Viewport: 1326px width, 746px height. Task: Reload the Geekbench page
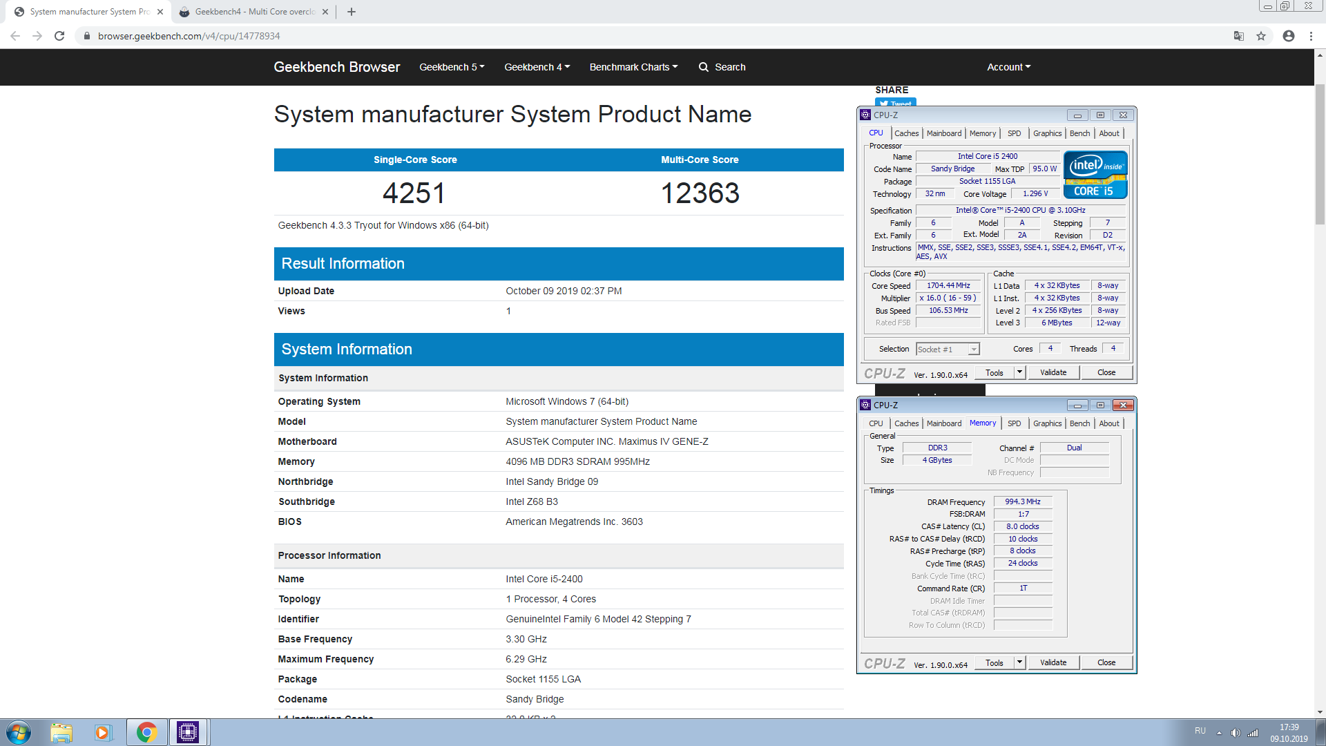point(59,36)
